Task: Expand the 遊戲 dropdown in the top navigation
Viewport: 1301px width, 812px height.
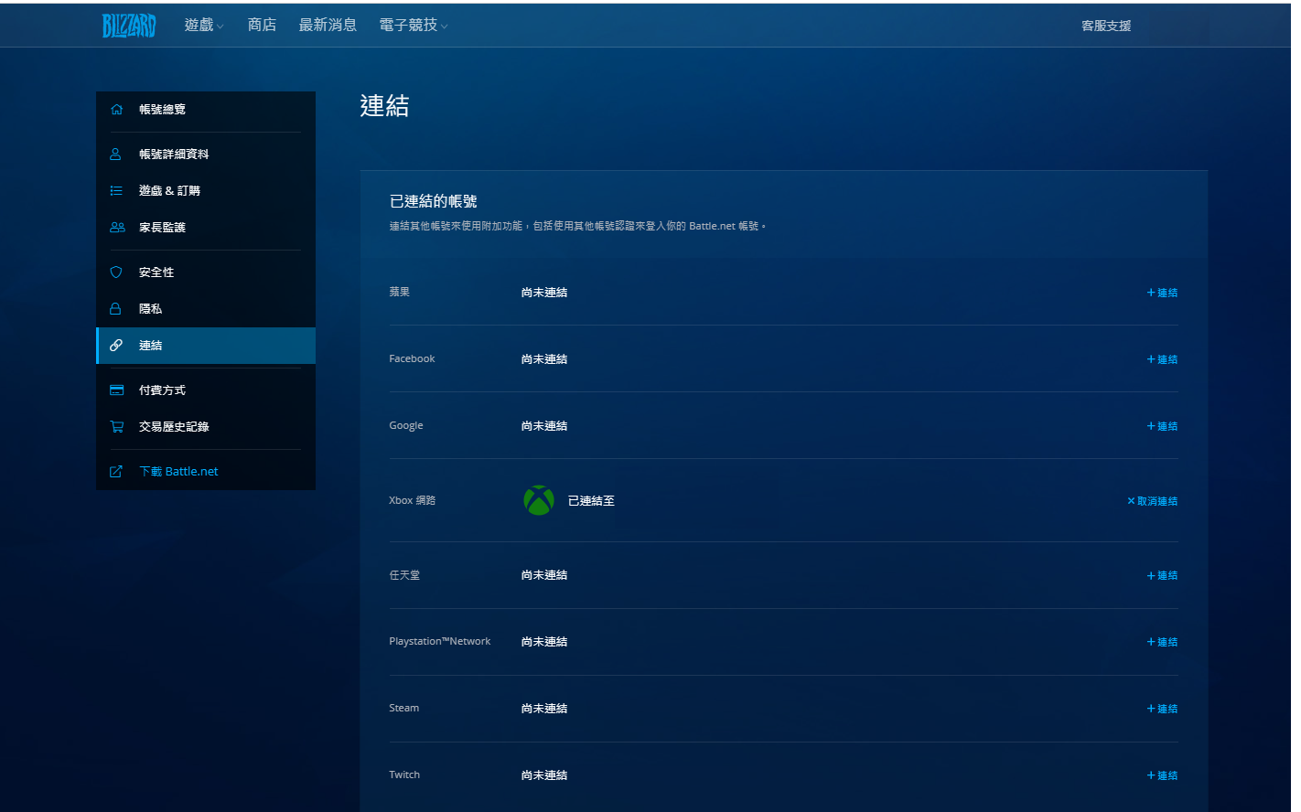Action: [203, 26]
